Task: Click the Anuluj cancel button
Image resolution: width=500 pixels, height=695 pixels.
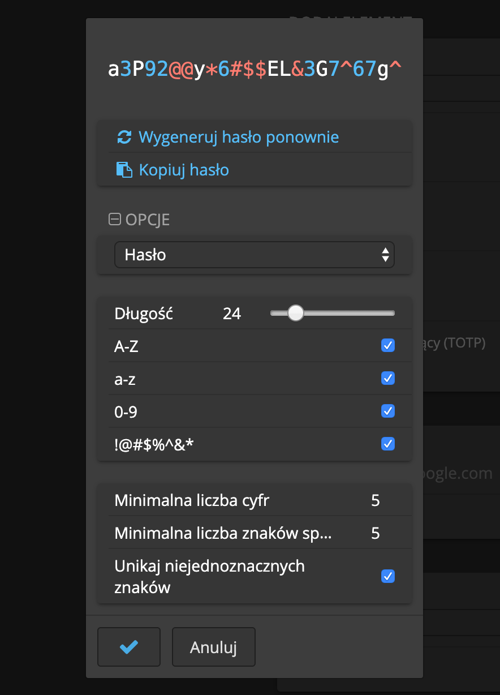Action: [x=213, y=647]
